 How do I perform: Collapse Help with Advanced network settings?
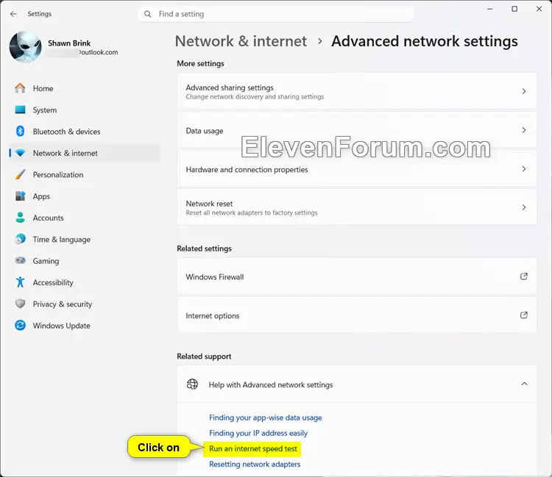pyautogui.click(x=524, y=384)
